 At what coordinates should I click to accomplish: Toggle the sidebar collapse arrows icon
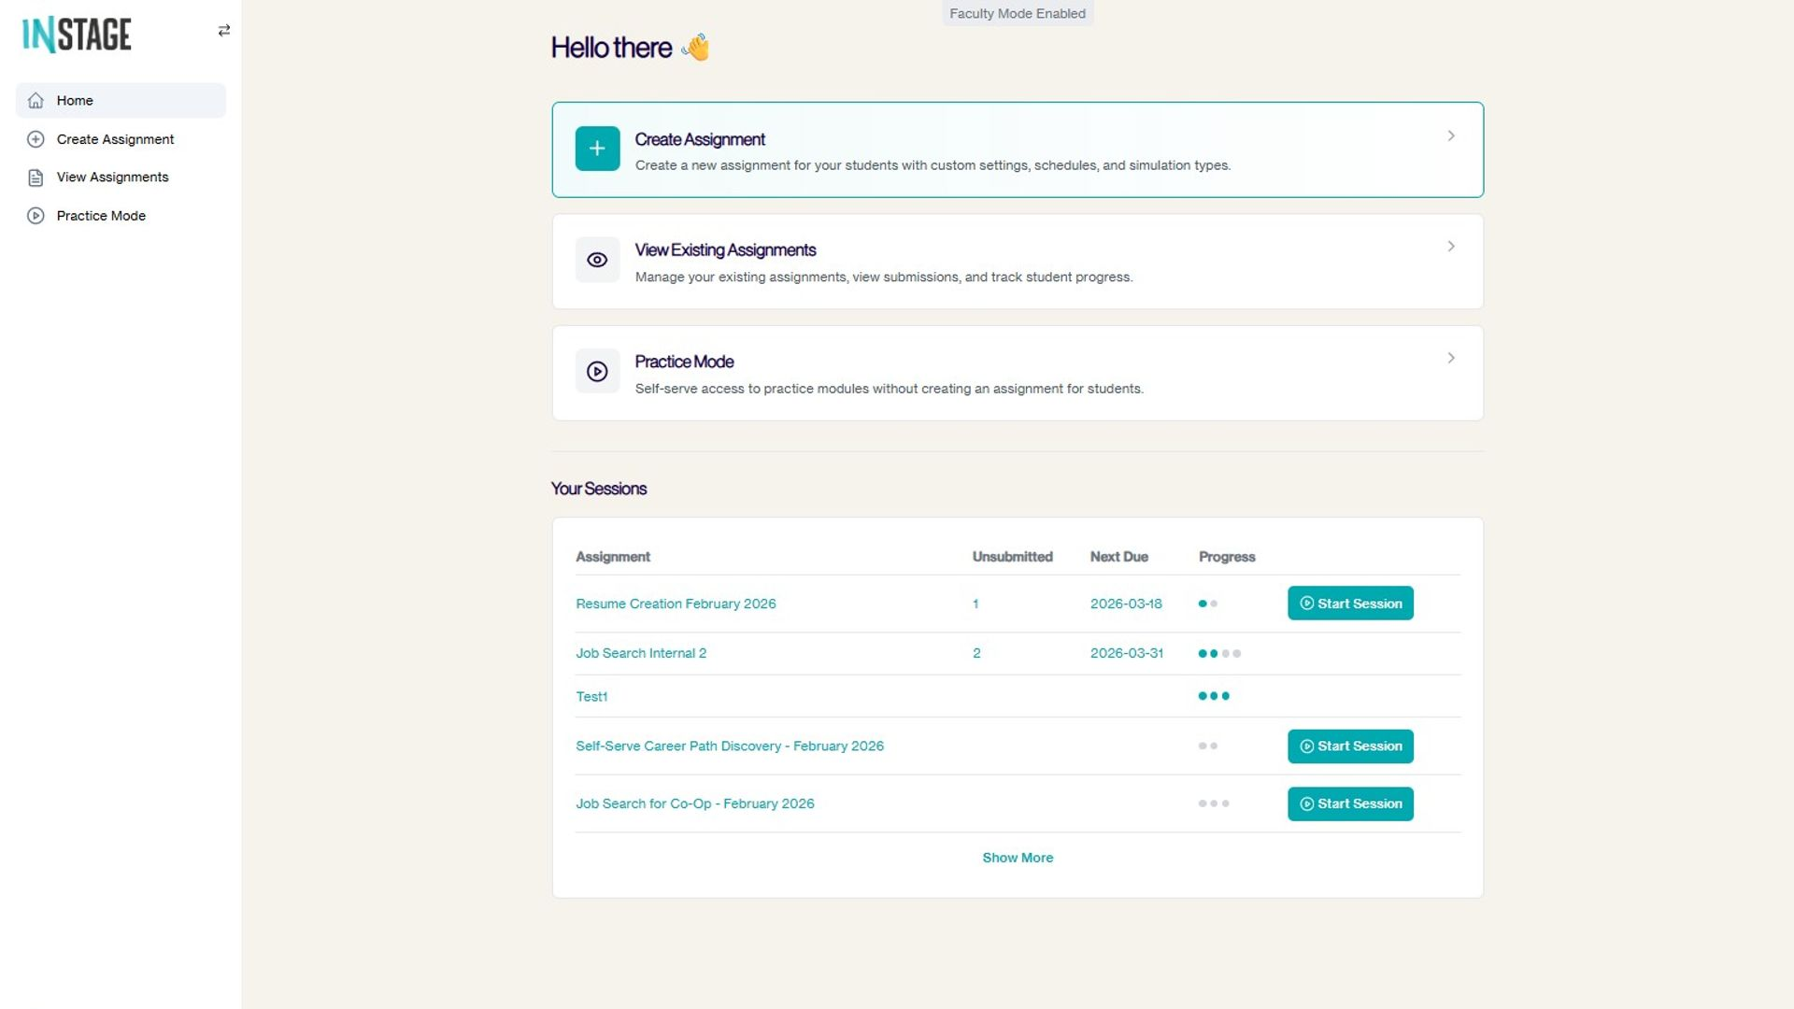pyautogui.click(x=224, y=31)
